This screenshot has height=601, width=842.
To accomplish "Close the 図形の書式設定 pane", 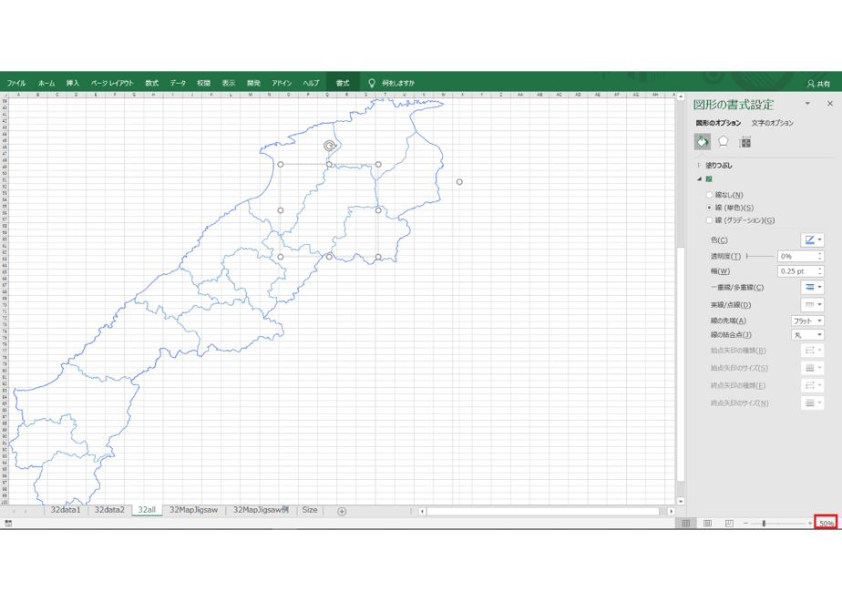I will (x=829, y=104).
